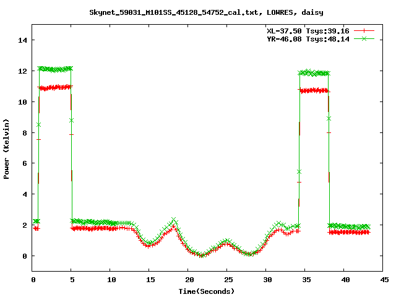Click the y-axis tick label 4
The image size is (396, 297).
25,194
